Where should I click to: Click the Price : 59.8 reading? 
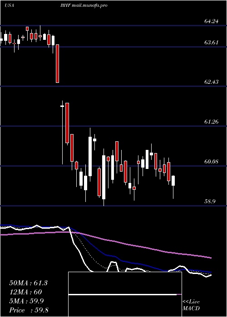(x=29, y=310)
